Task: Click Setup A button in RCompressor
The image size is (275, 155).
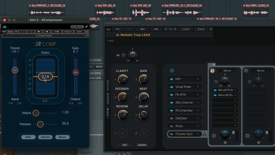Action: pos(68,31)
